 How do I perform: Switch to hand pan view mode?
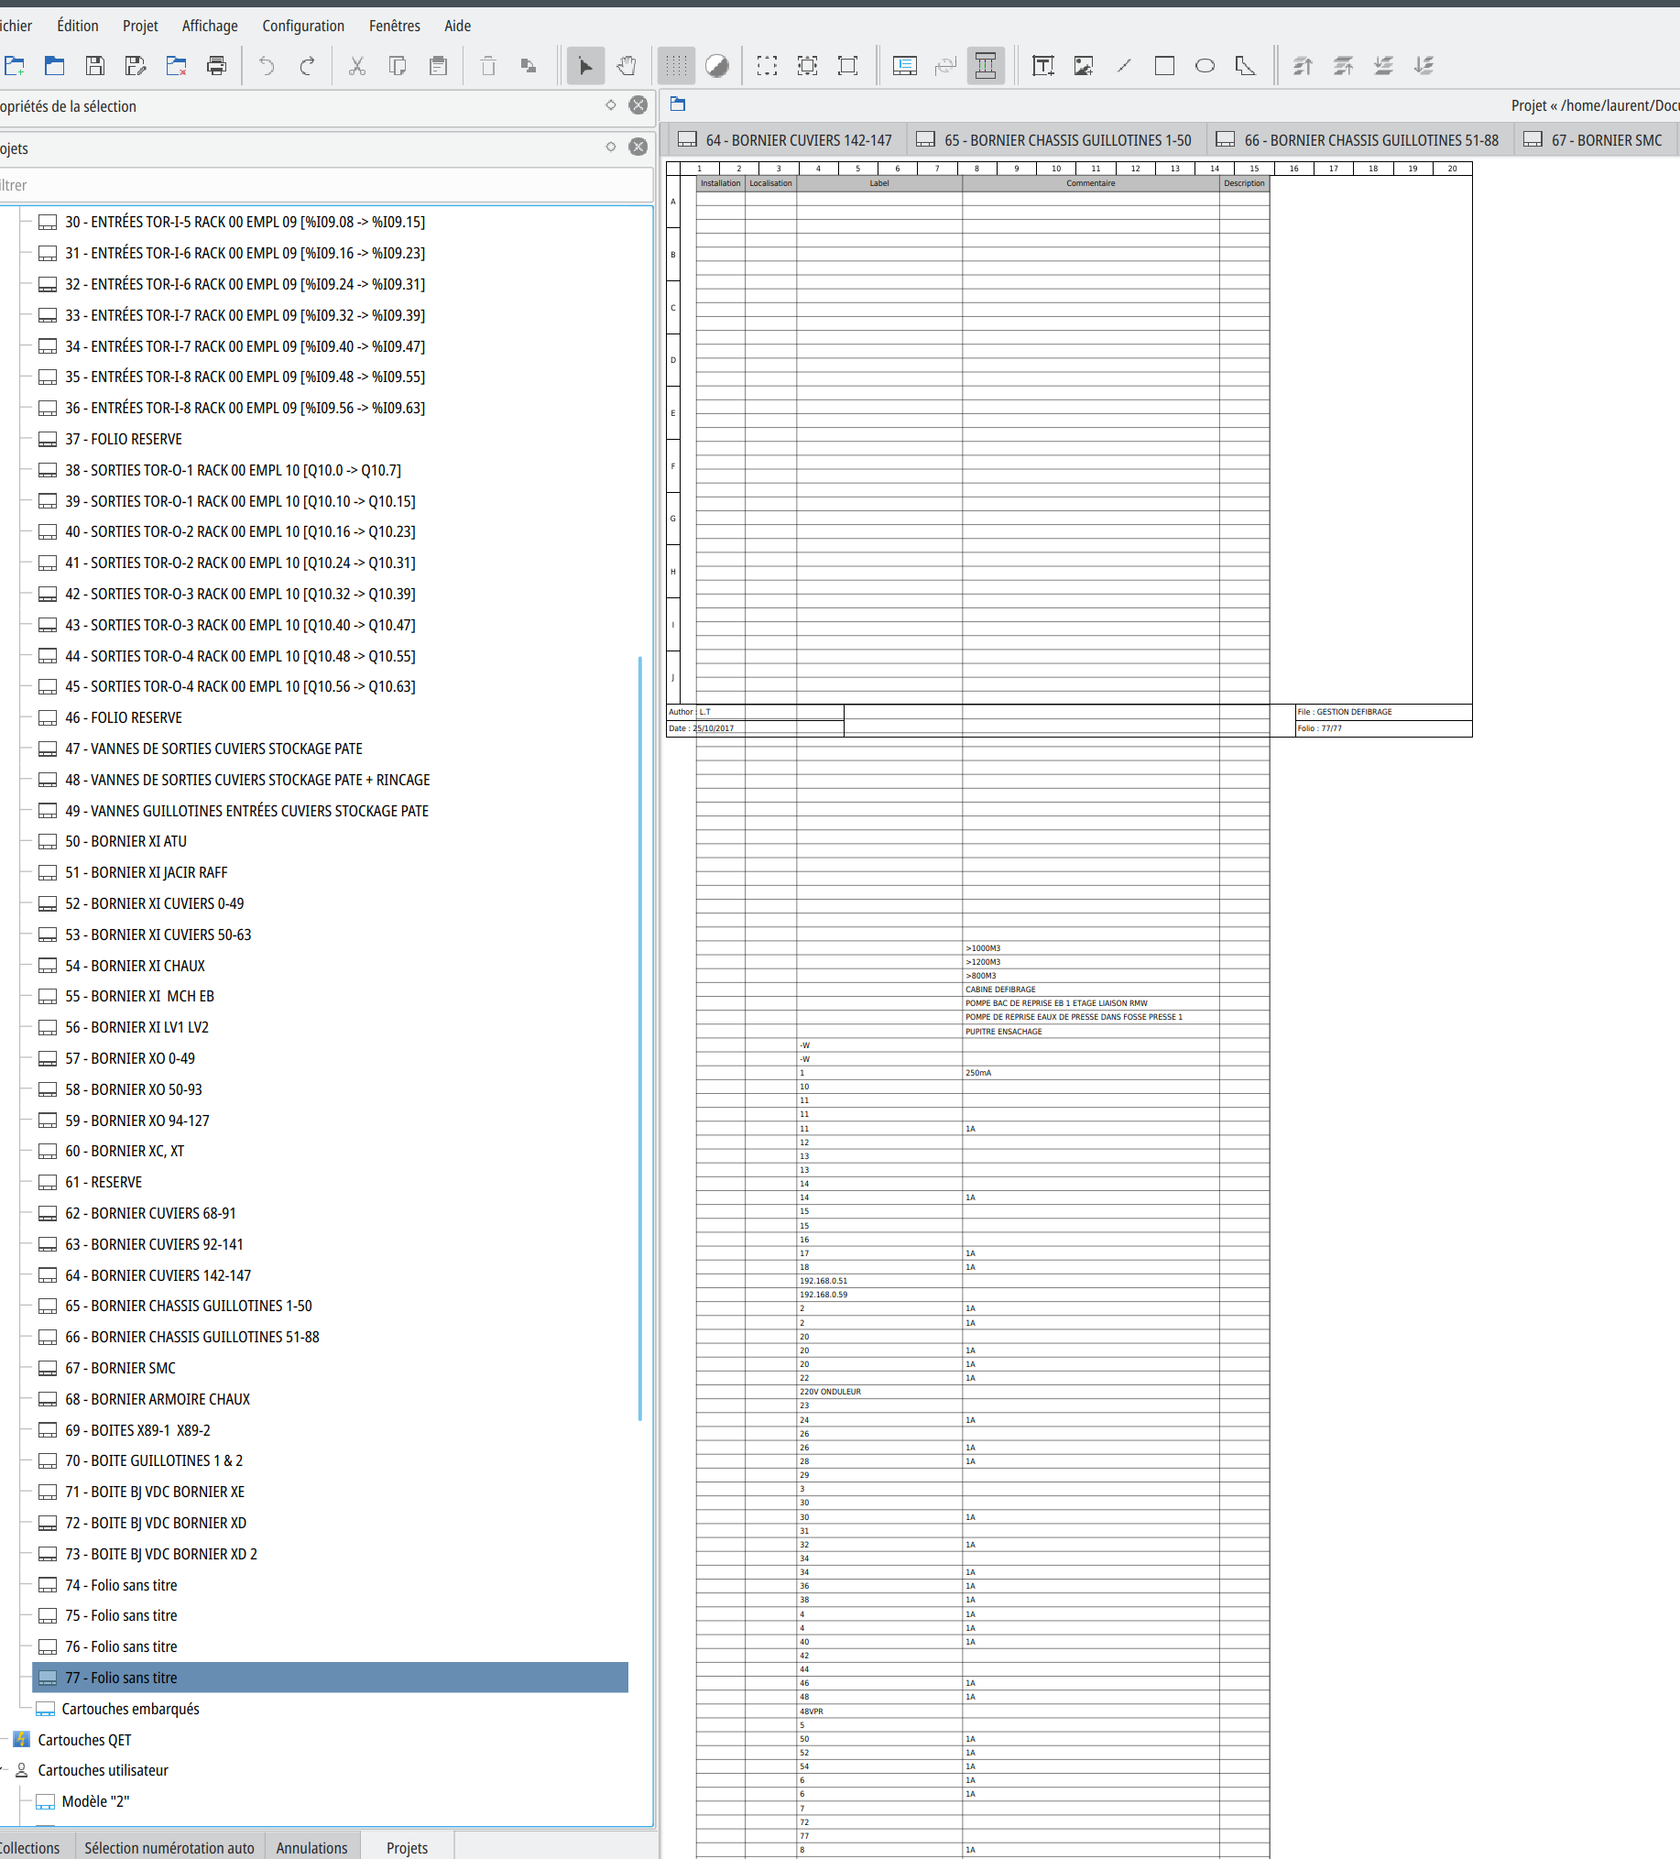coord(626,65)
